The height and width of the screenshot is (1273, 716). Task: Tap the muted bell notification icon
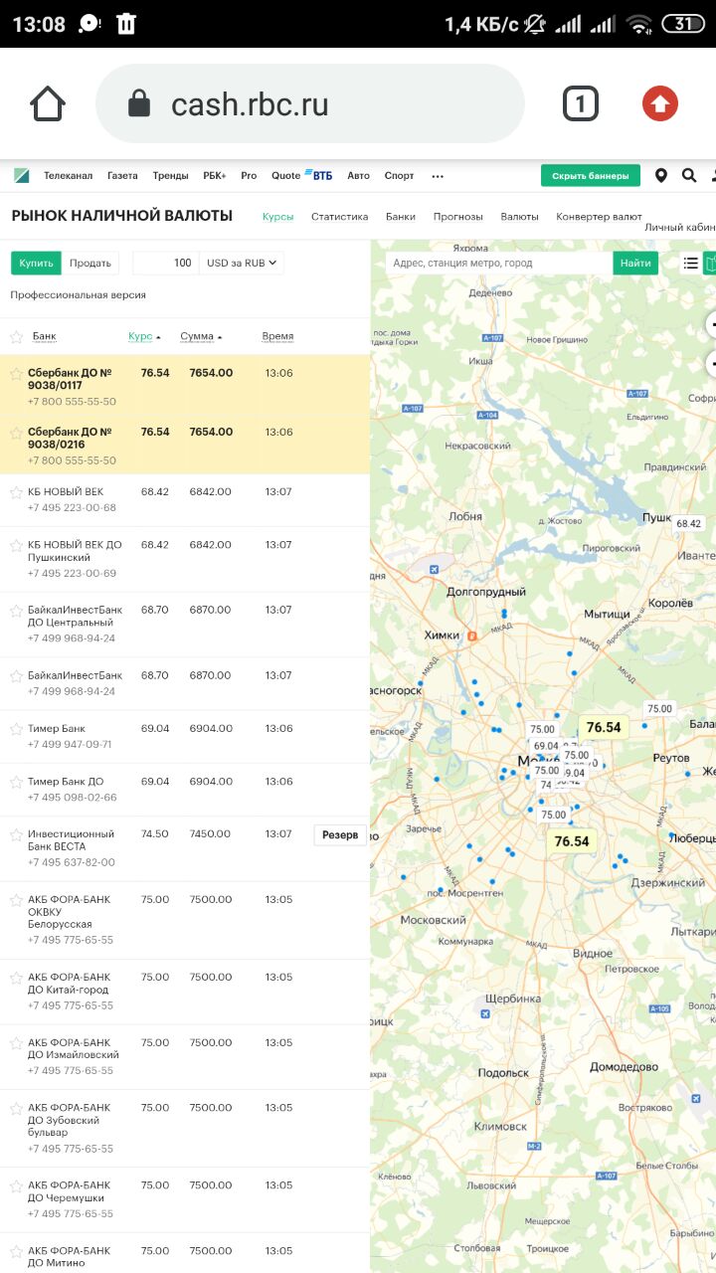[x=536, y=24]
